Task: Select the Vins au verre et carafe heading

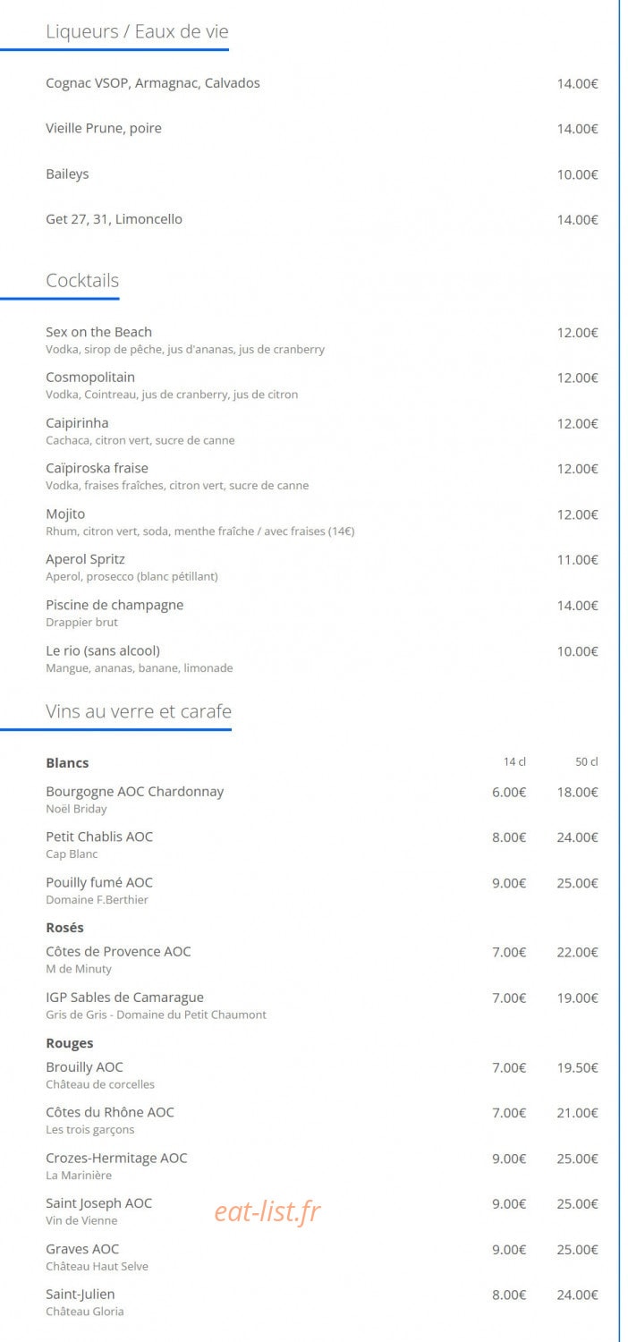Action: coord(139,712)
